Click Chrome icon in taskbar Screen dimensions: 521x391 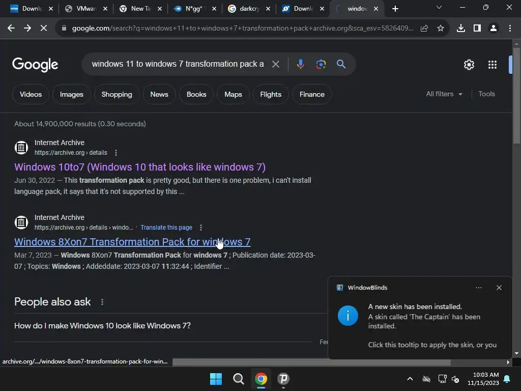[261, 379]
